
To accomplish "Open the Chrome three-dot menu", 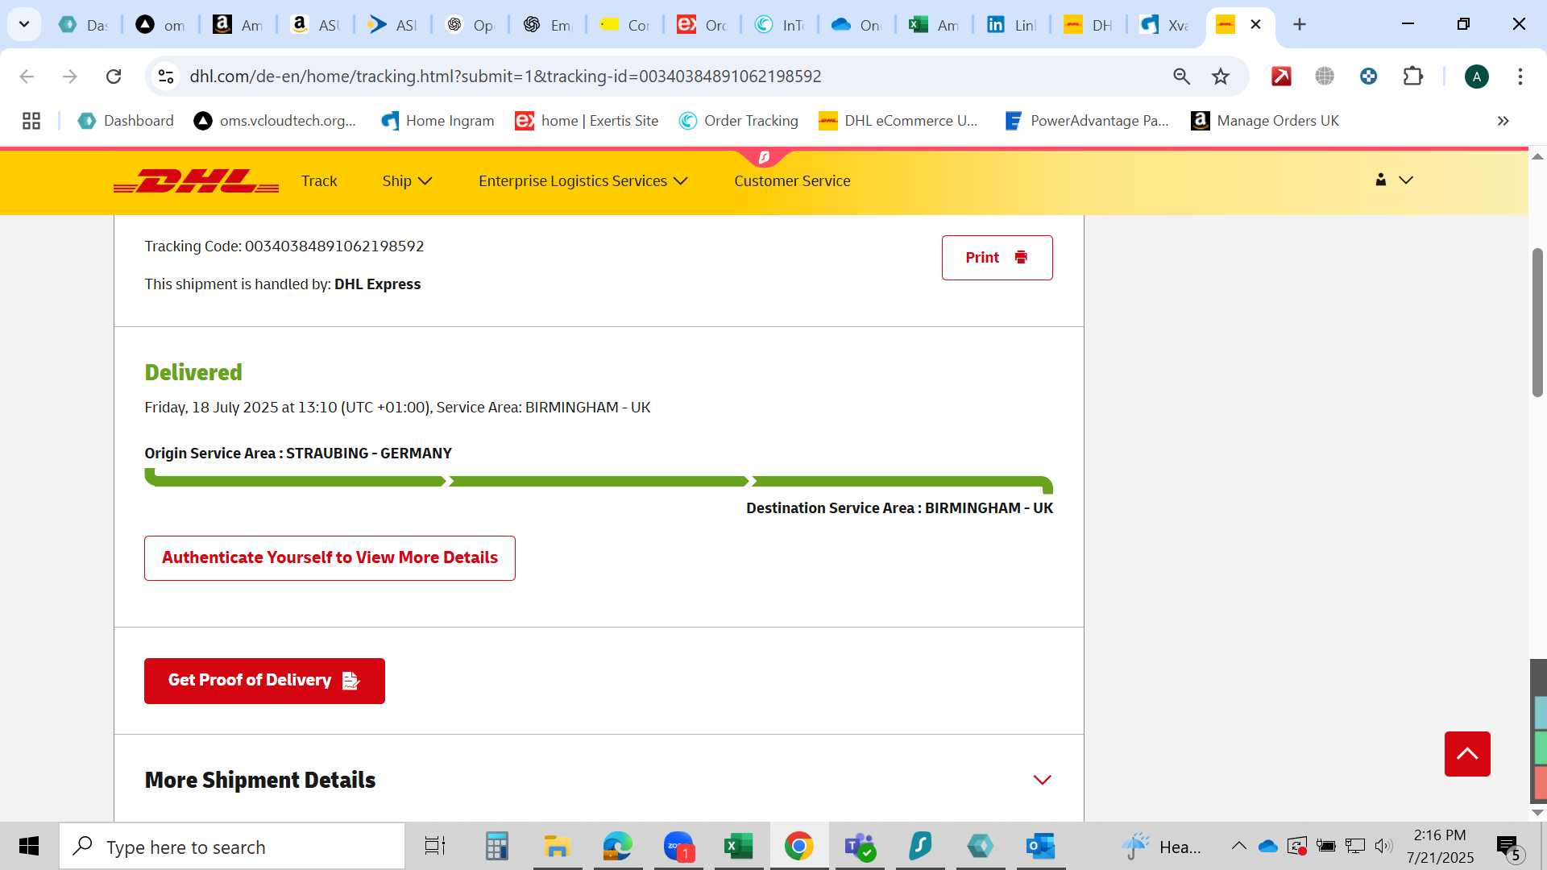I will pyautogui.click(x=1520, y=77).
